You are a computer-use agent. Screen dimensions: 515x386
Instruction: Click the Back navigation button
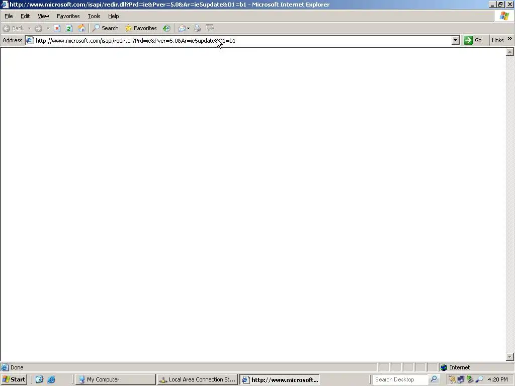click(x=14, y=28)
